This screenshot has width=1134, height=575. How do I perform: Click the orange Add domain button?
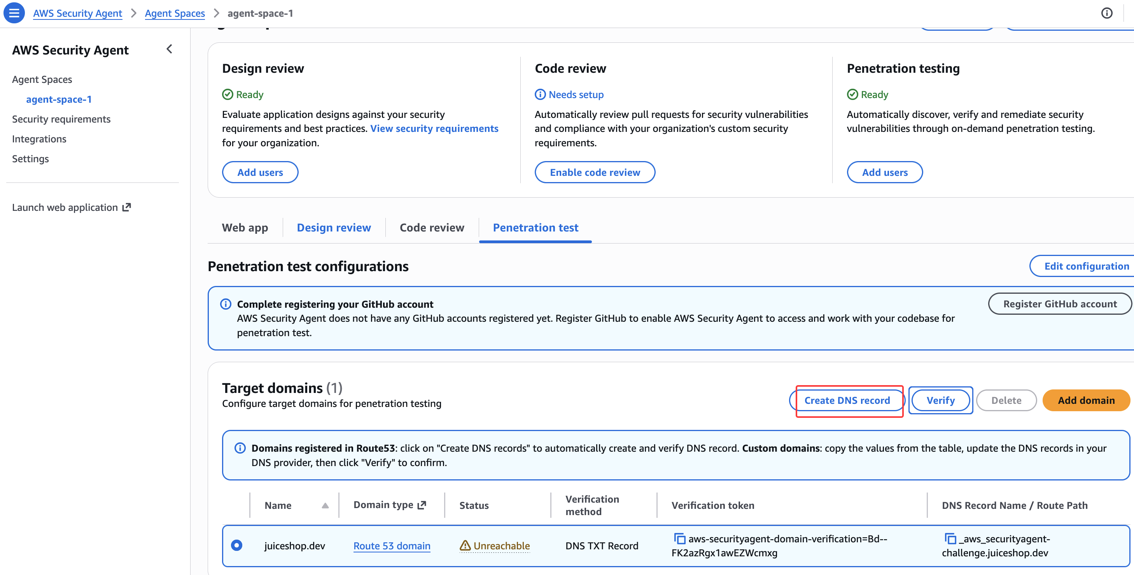(x=1085, y=400)
